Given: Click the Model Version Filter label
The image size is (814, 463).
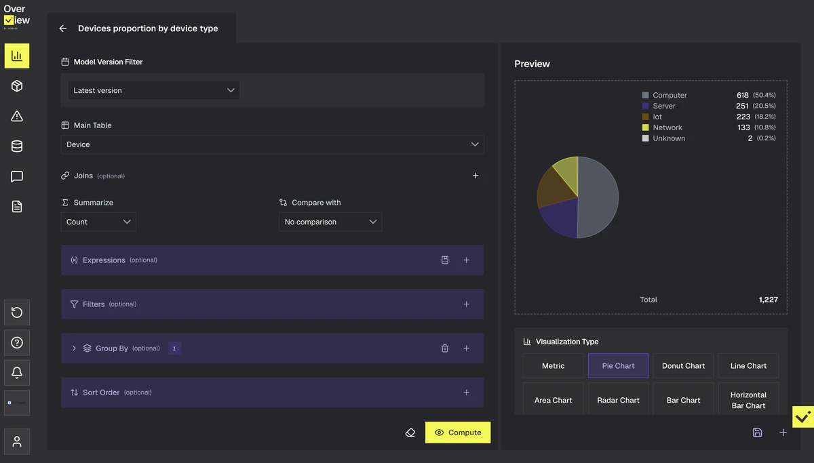Looking at the screenshot, I should pyautogui.click(x=108, y=62).
